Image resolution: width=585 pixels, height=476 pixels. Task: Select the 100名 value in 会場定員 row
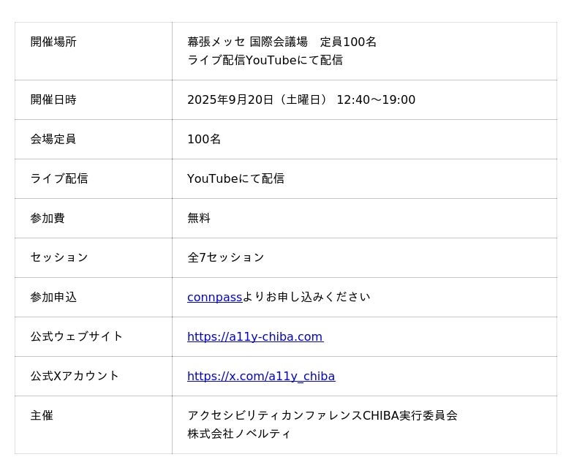204,139
